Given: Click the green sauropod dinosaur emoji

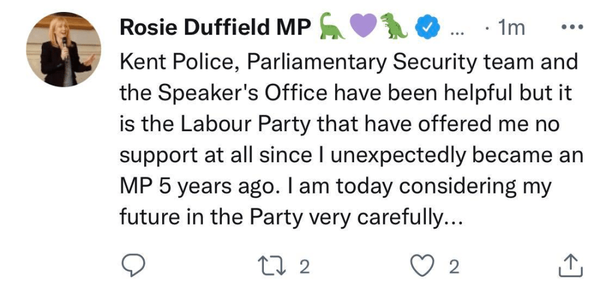Looking at the screenshot, I should tap(333, 28).
